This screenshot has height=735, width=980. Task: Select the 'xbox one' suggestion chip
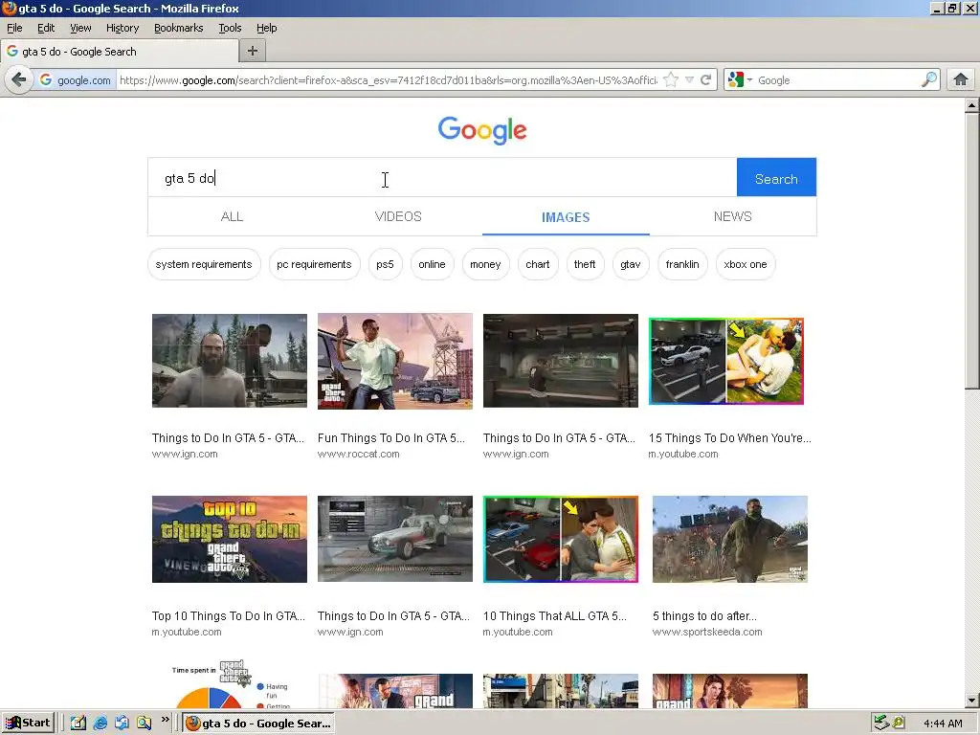pyautogui.click(x=746, y=264)
